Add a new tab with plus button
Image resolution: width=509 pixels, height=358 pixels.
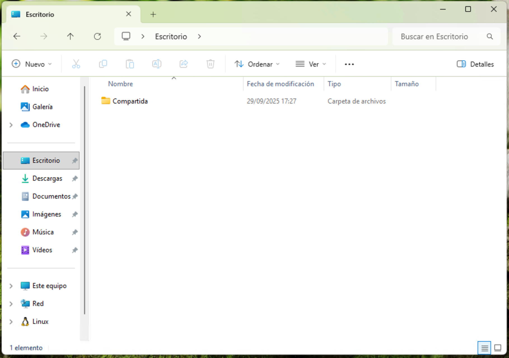(x=153, y=14)
